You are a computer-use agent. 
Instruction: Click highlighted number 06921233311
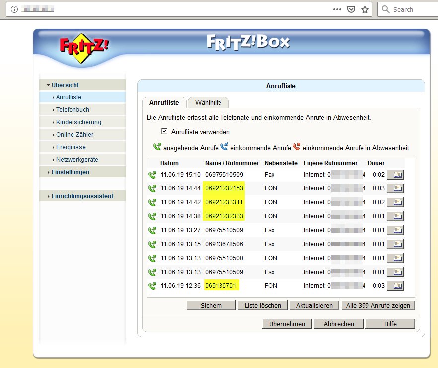[x=224, y=202]
